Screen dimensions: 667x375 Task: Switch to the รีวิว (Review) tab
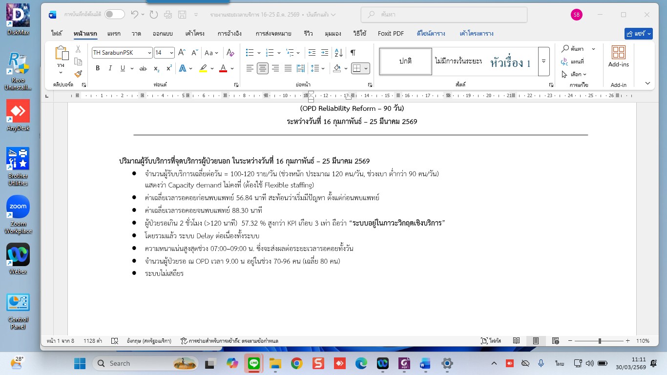[x=308, y=34]
